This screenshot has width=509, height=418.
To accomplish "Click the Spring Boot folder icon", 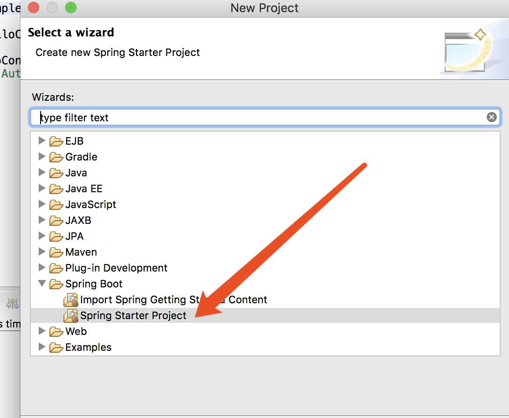I will [56, 284].
